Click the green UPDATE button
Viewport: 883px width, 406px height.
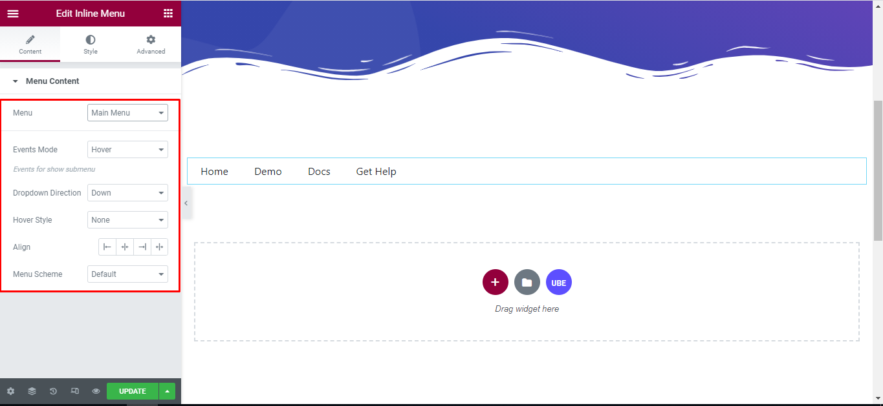pyautogui.click(x=133, y=391)
